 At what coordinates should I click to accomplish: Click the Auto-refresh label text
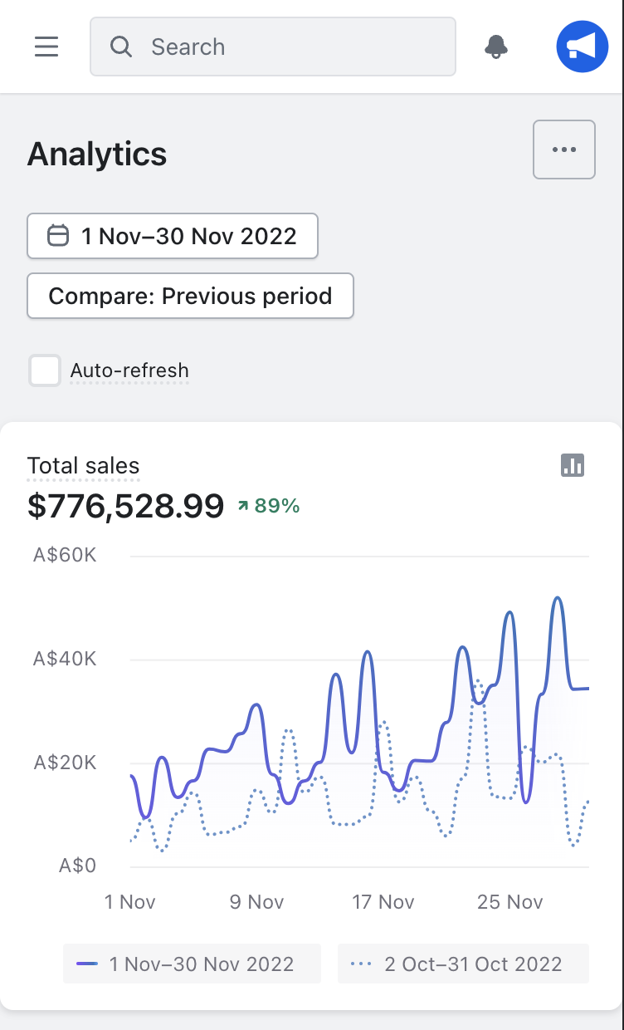tap(129, 370)
